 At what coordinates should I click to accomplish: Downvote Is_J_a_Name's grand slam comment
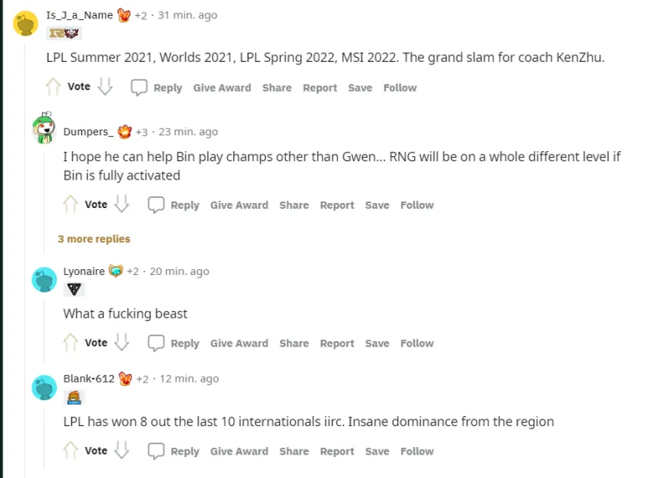[105, 87]
